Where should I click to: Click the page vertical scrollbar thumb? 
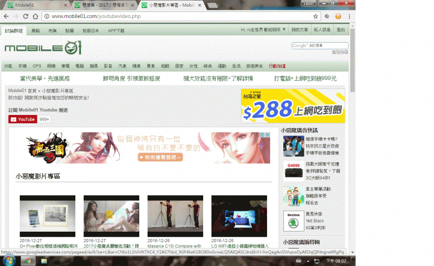coord(353,60)
